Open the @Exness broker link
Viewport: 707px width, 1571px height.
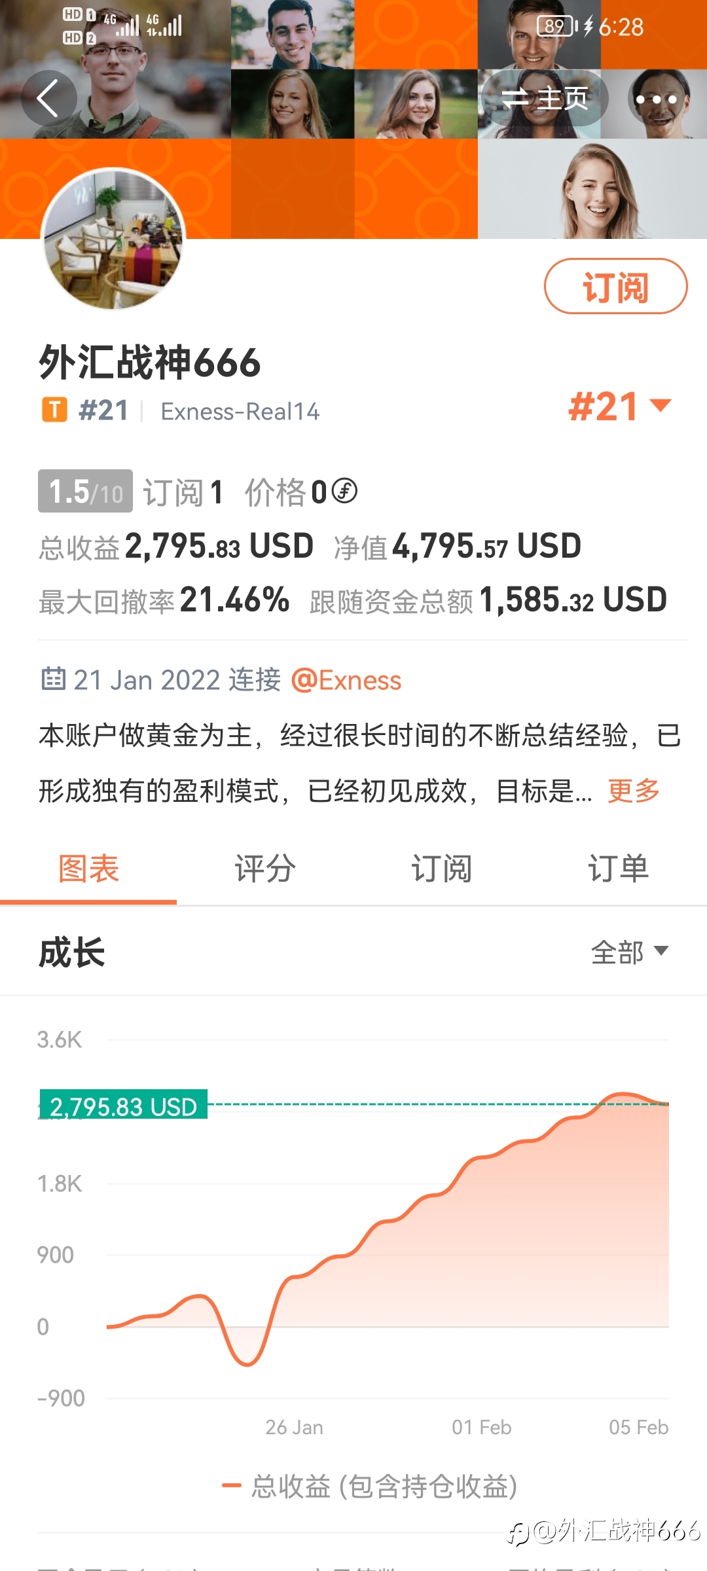click(346, 680)
